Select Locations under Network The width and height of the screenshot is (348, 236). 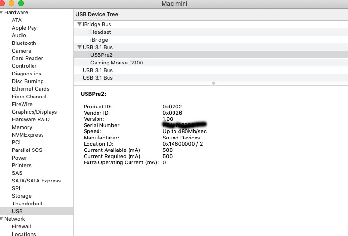[24, 234]
